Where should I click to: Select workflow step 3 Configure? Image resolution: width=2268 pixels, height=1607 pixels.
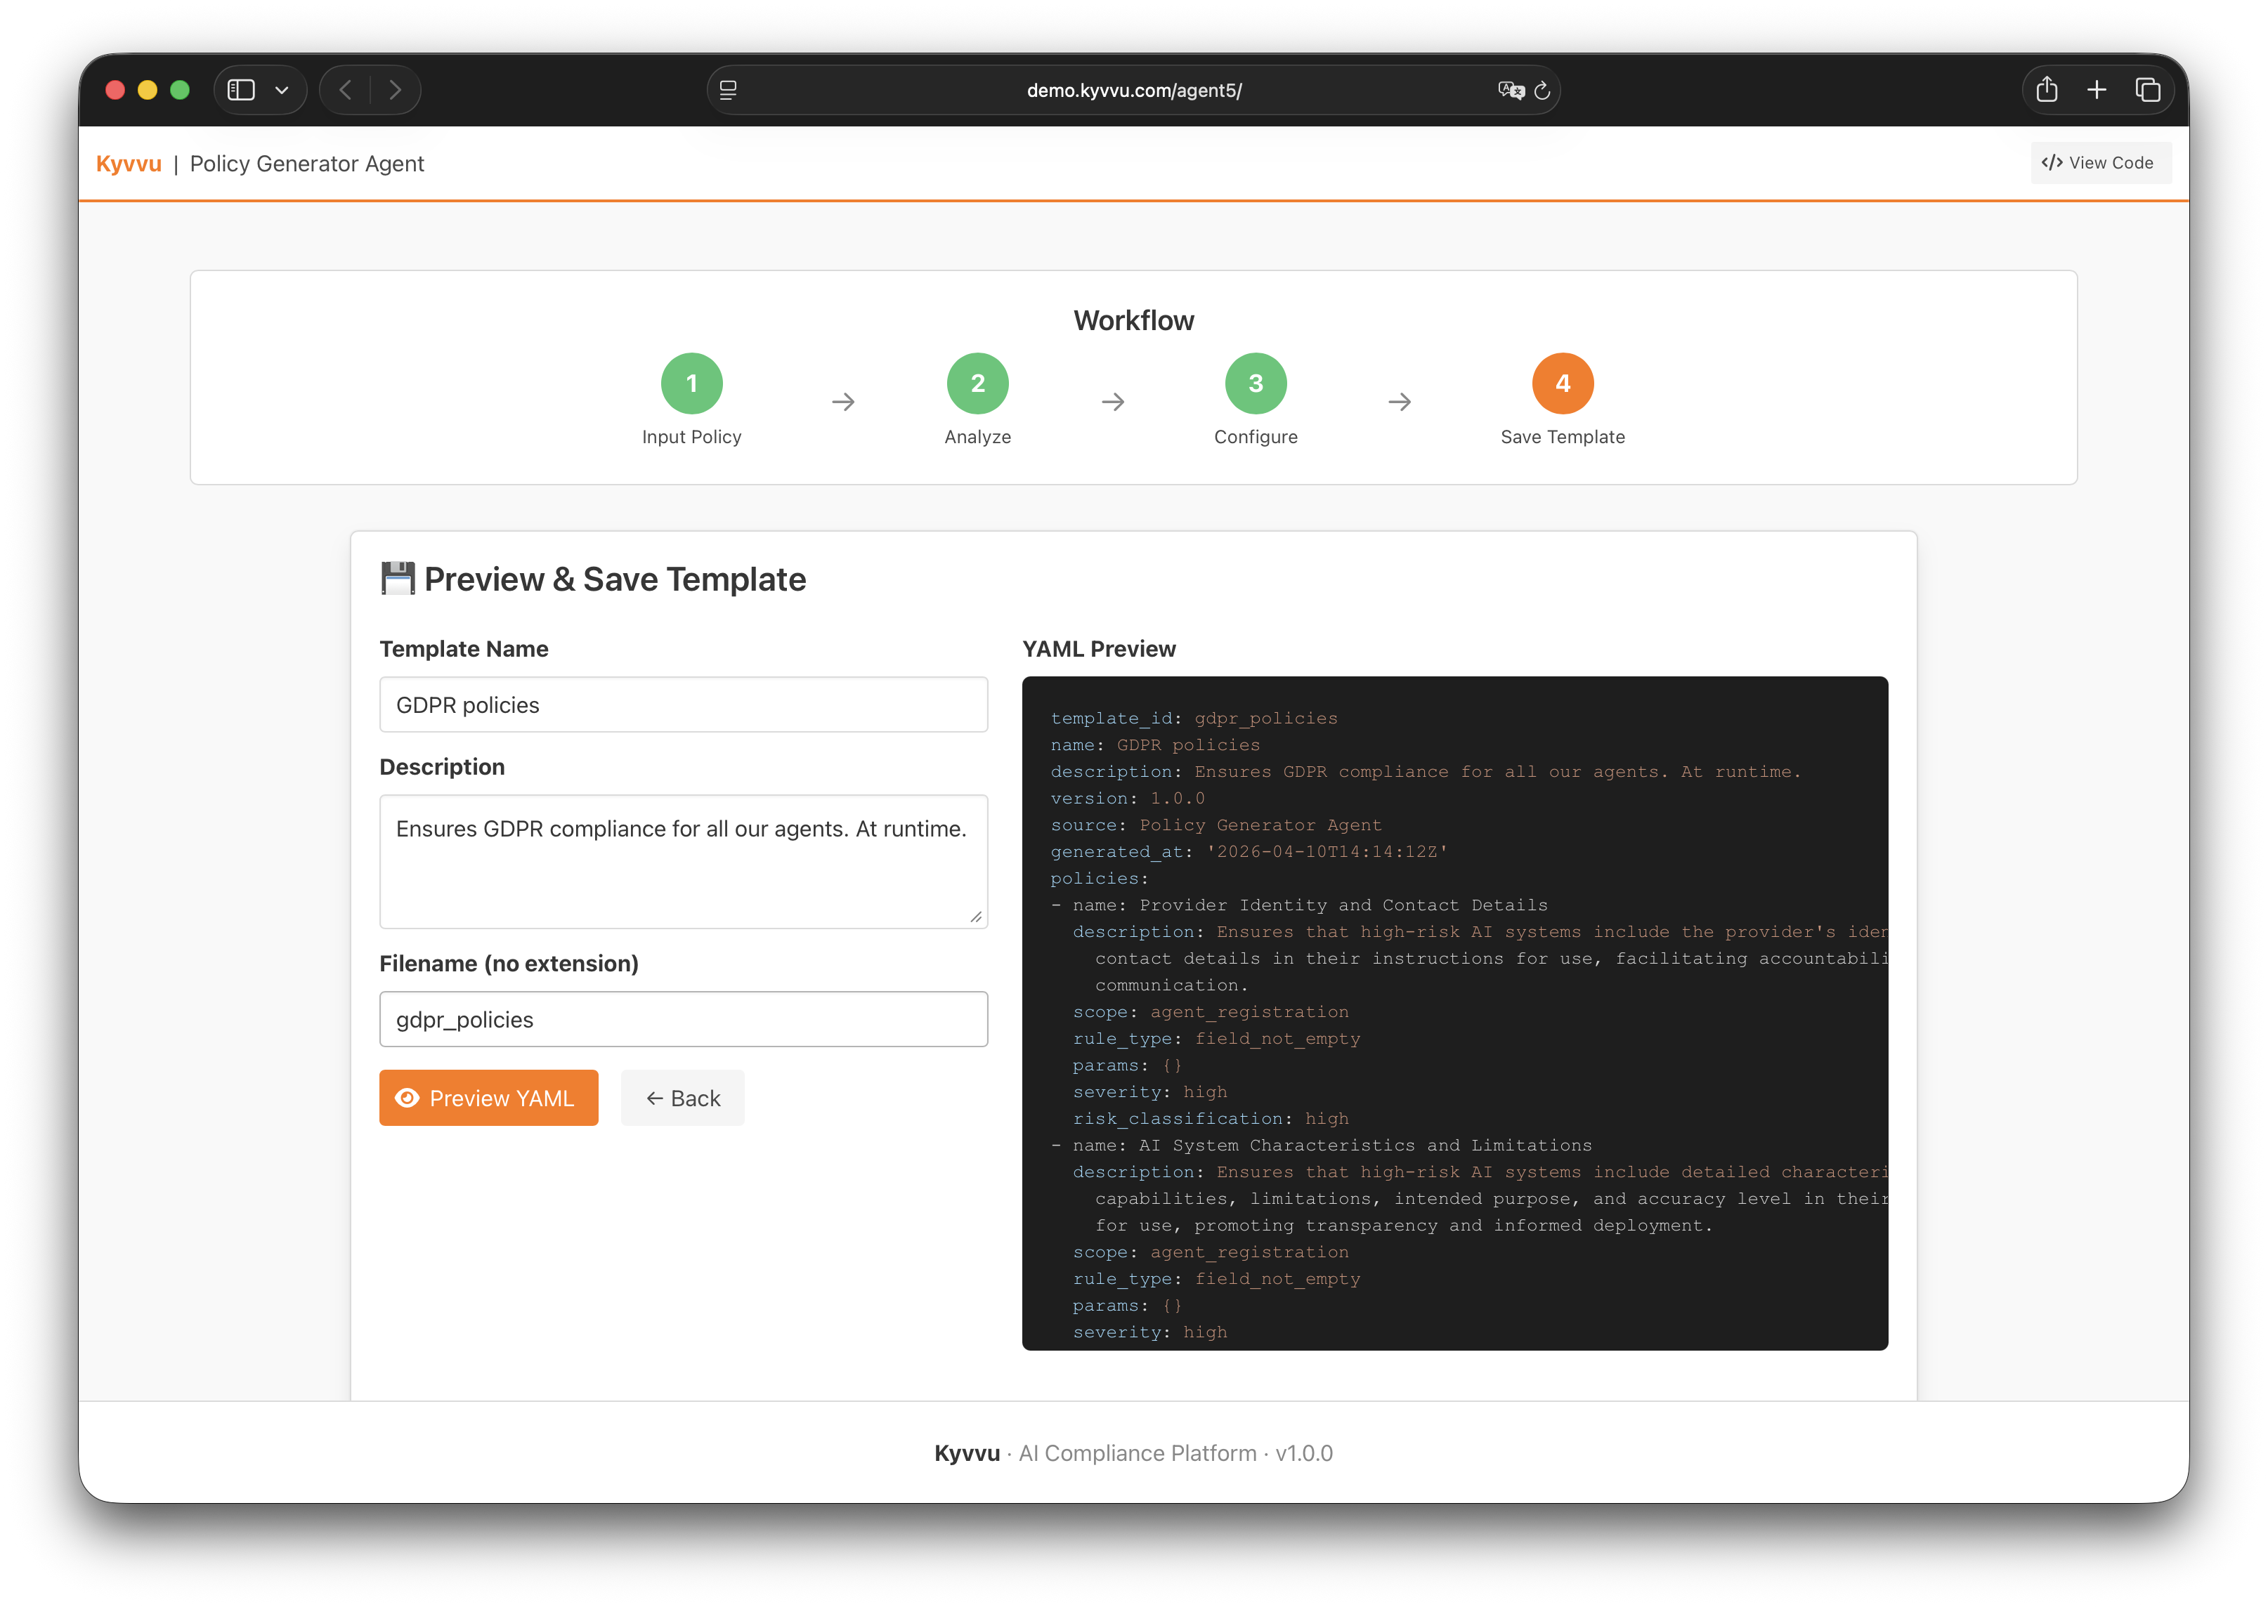click(1256, 383)
